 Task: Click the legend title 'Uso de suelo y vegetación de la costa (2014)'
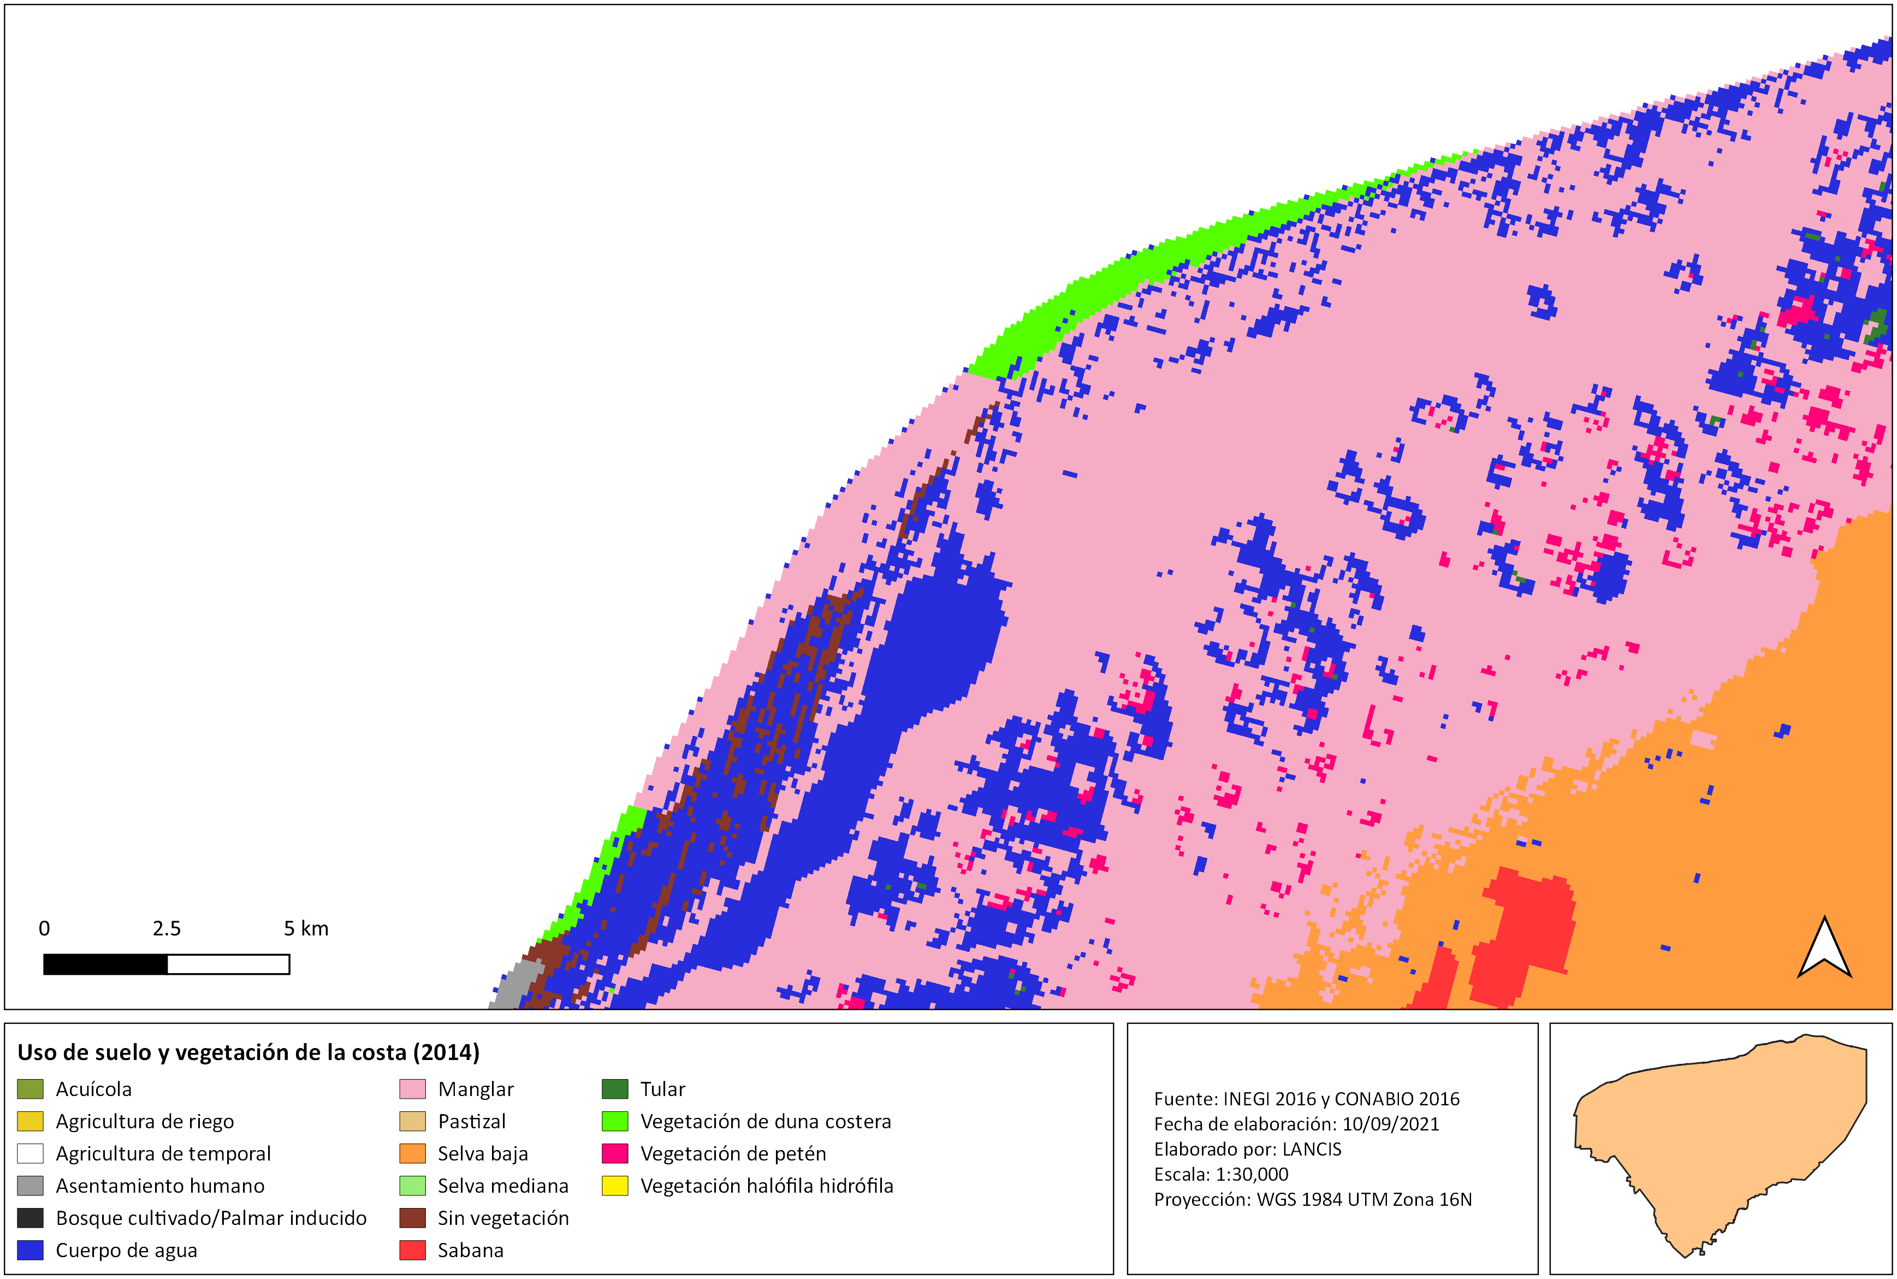[249, 1052]
